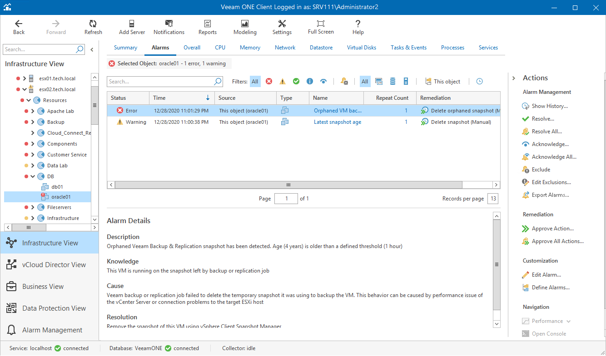Collapse the Actions pane with its chevron
This screenshot has width=606, height=356.
tap(514, 78)
